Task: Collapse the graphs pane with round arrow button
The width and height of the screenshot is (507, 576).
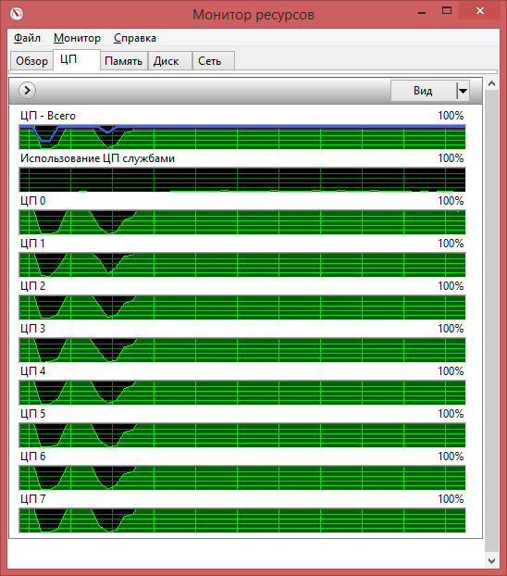Action: [x=27, y=90]
